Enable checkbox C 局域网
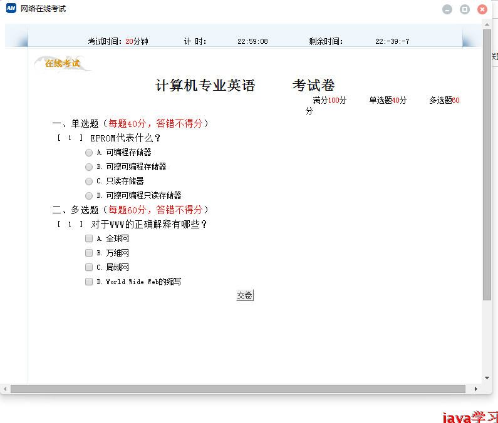The image size is (498, 423). (89, 267)
